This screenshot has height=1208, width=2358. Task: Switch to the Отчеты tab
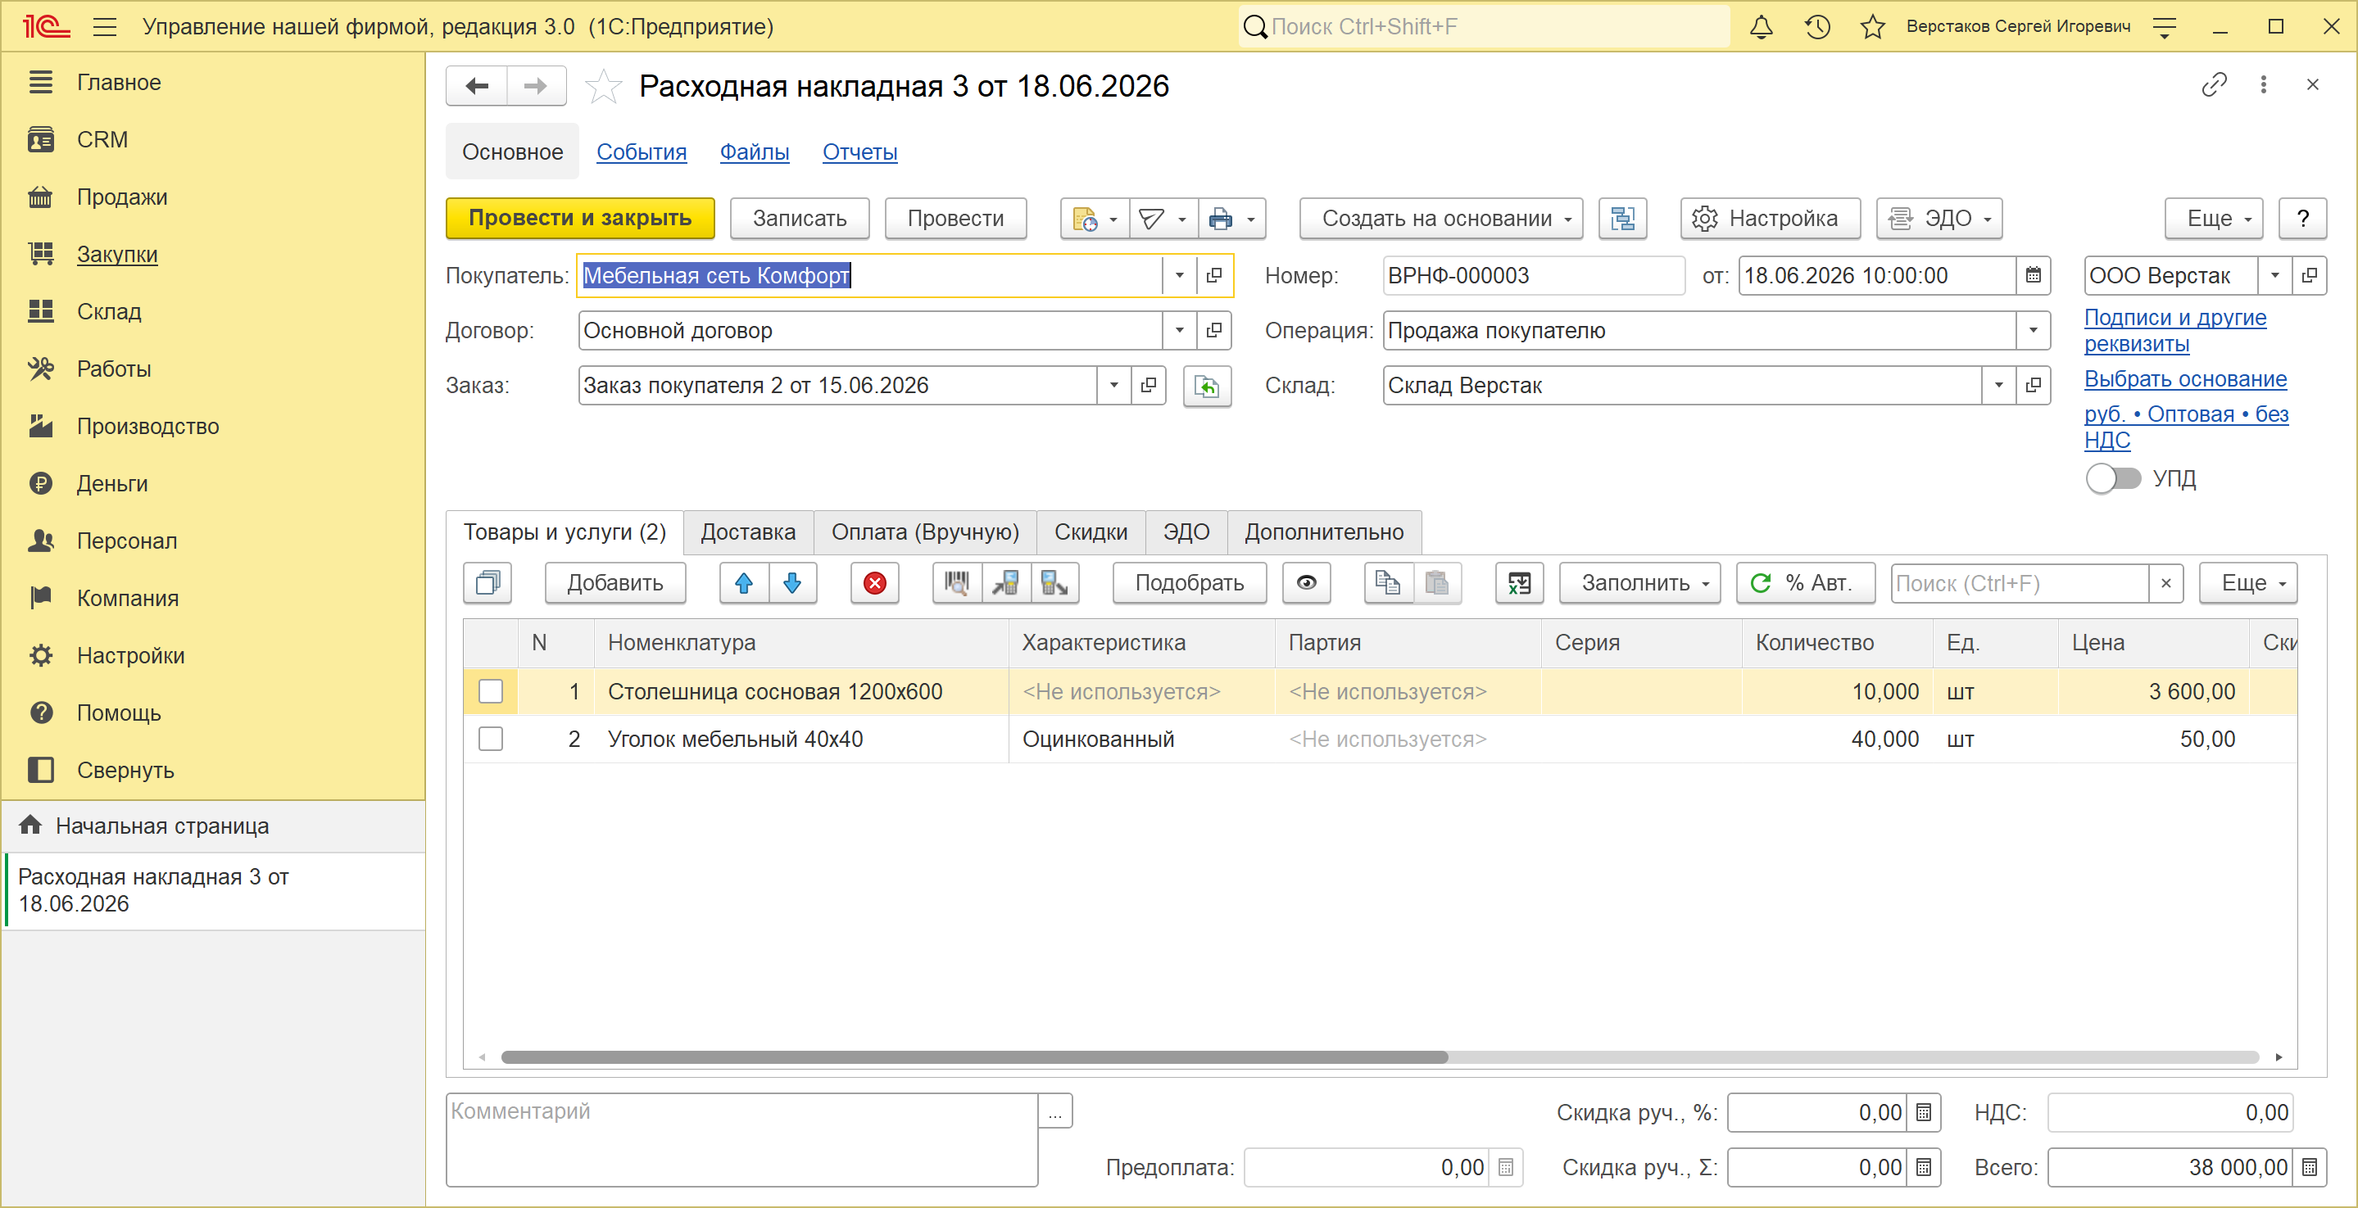point(859,152)
